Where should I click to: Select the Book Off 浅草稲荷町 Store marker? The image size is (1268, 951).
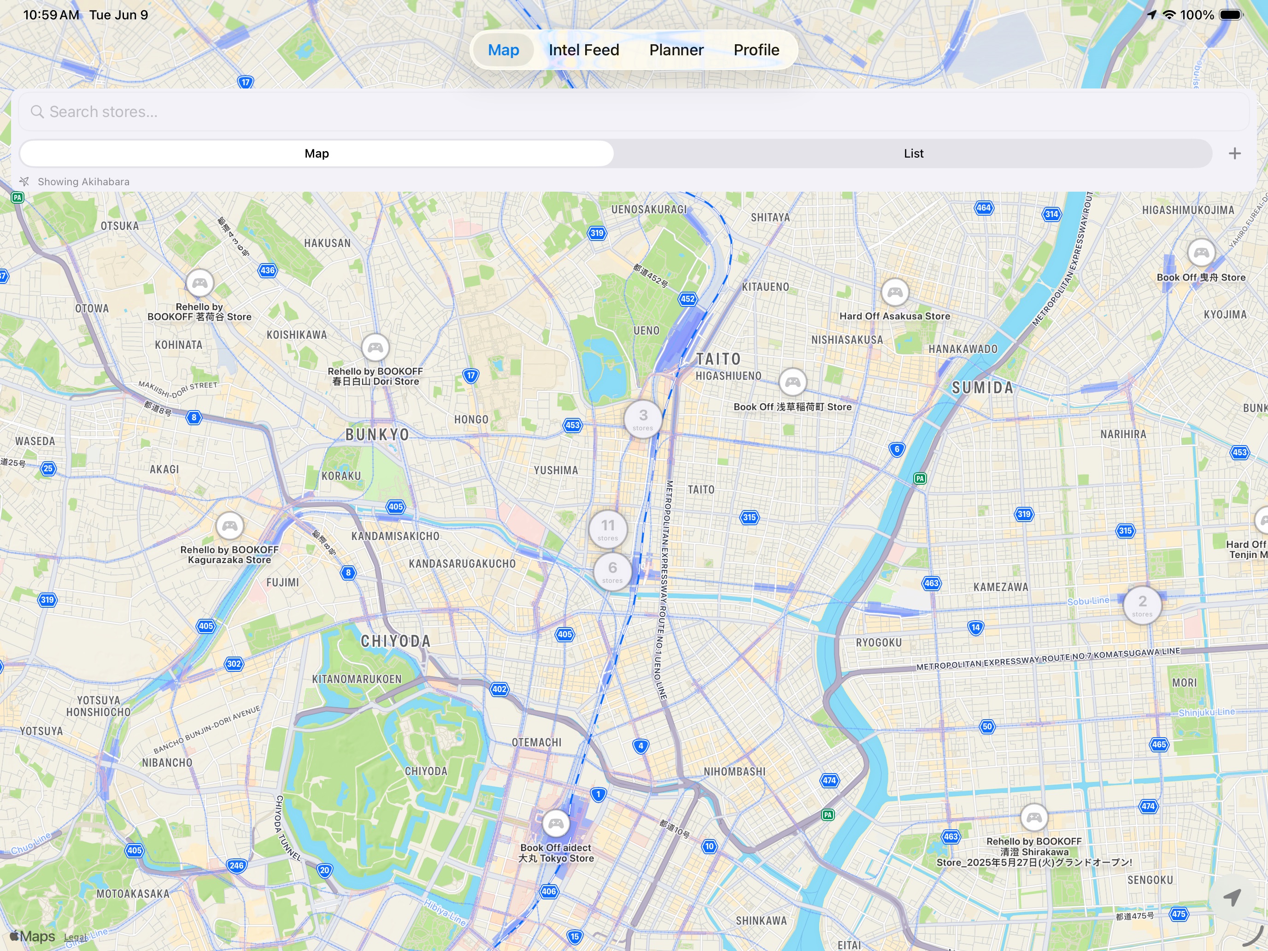(792, 382)
